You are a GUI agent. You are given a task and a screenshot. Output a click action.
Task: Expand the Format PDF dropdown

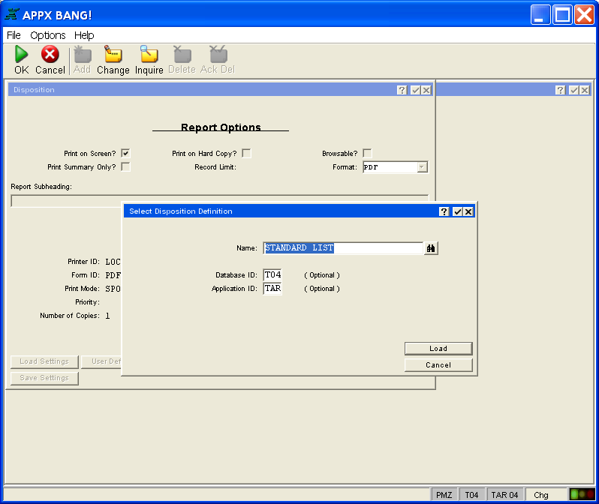(x=422, y=167)
